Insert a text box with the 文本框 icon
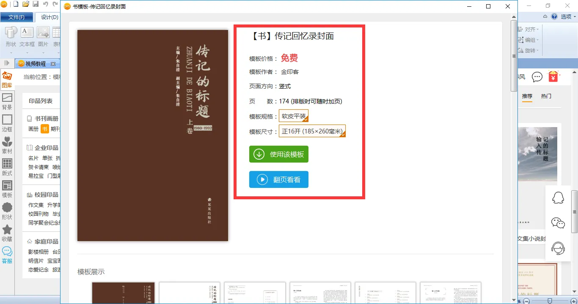 (27, 32)
